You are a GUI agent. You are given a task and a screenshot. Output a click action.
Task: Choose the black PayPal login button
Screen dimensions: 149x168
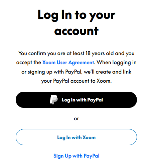(76, 100)
